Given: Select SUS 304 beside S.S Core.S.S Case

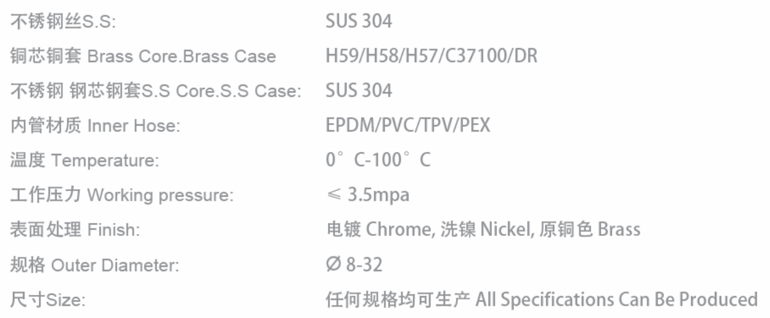Looking at the screenshot, I should (358, 91).
